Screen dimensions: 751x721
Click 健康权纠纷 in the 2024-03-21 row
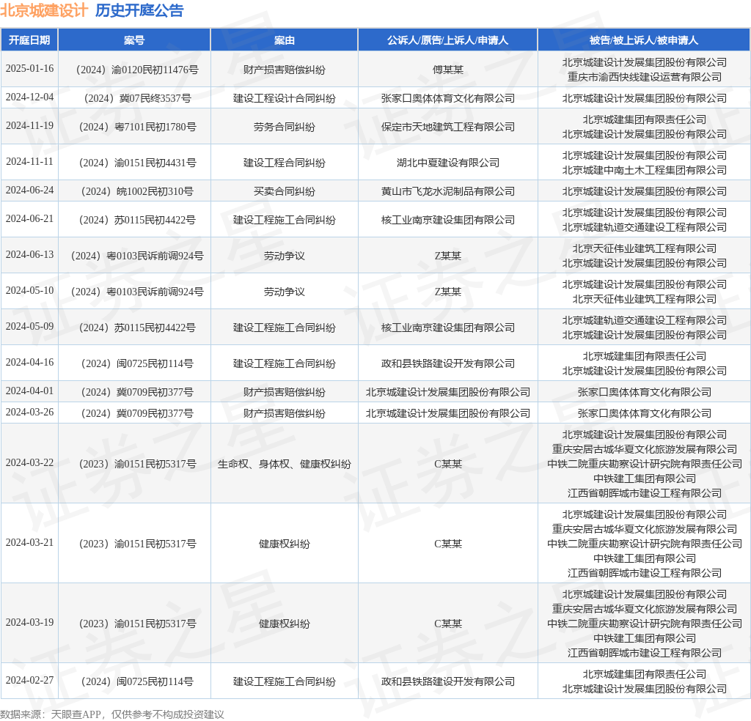pyautogui.click(x=284, y=544)
